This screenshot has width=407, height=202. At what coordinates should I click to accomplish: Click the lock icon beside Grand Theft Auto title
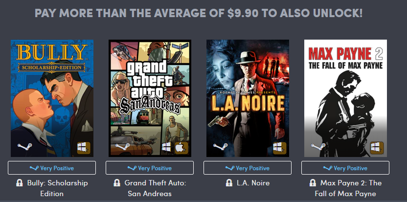[x=117, y=183]
